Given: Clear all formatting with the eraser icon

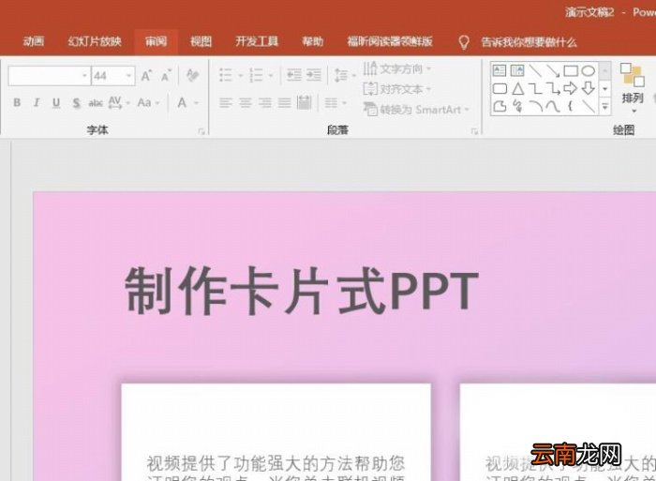Looking at the screenshot, I should (x=192, y=76).
